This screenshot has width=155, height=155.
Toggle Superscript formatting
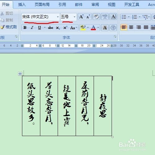(65, 28)
